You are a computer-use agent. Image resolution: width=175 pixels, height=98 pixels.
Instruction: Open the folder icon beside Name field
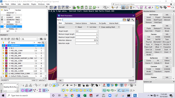point(124,20)
